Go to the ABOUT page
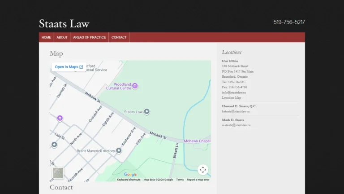 pos(62,37)
